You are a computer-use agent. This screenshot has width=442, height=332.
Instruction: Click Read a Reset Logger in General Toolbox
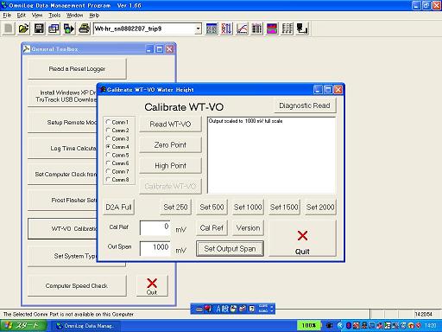click(x=77, y=68)
